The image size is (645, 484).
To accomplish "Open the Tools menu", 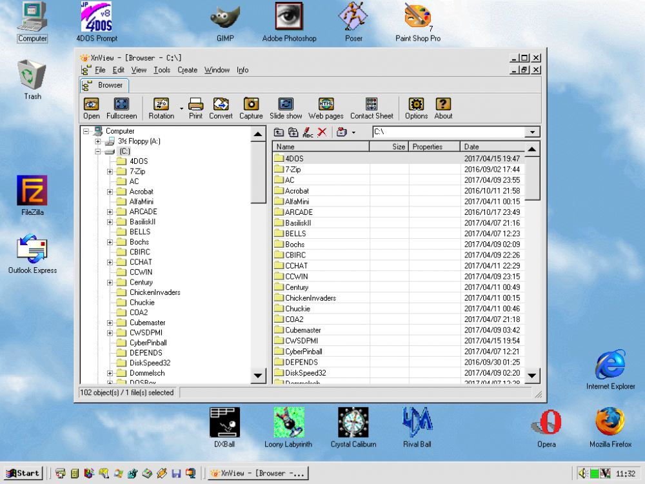I will [x=161, y=70].
